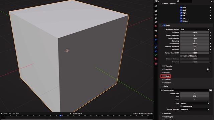Uncheck the Bottom border collision
Screen dimensions: 214x120
(181, 21)
